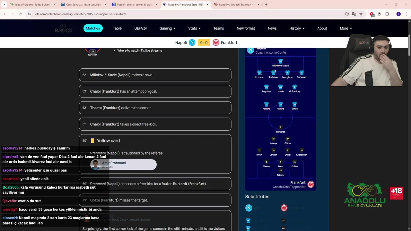Bookmark this page with the star icon

(x=361, y=14)
